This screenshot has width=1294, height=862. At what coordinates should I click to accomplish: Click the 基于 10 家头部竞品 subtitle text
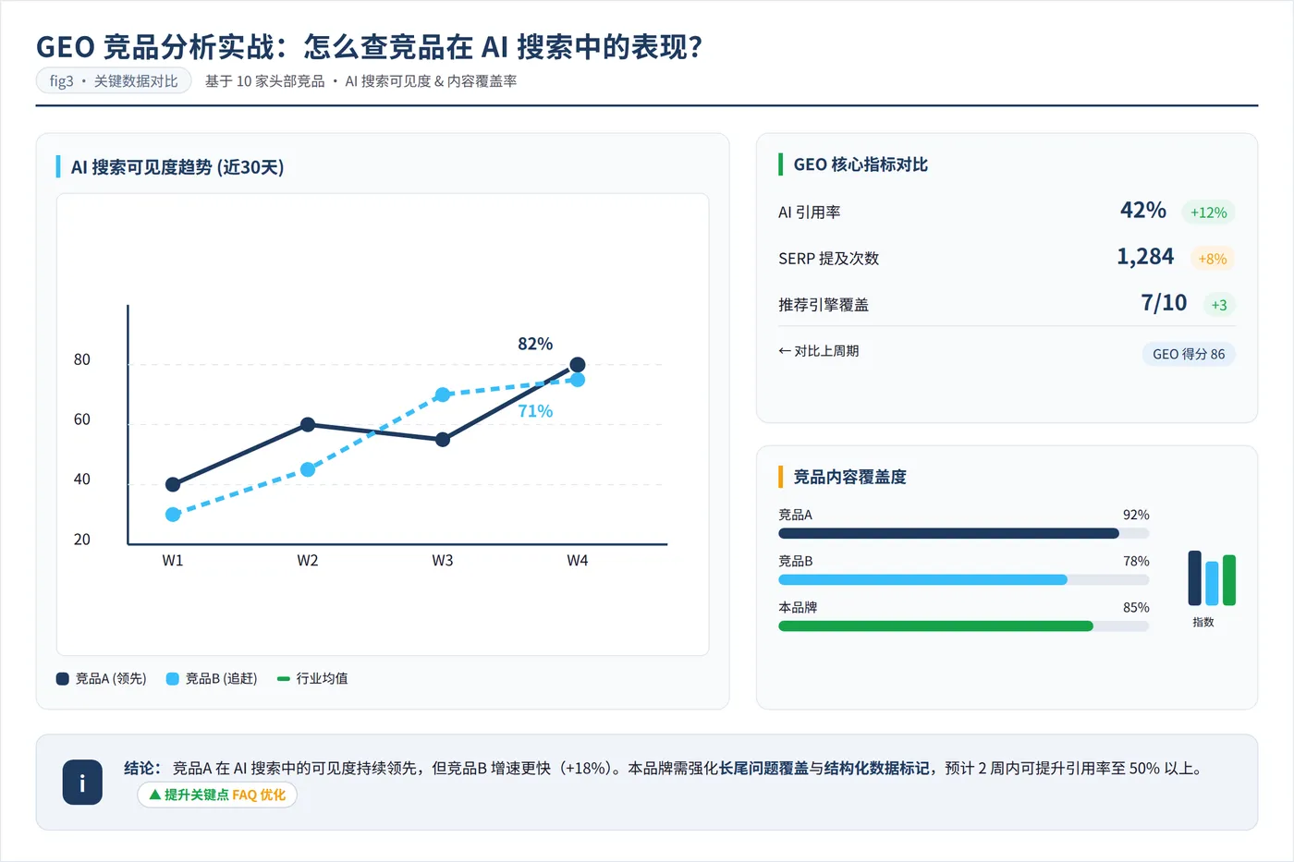(265, 81)
